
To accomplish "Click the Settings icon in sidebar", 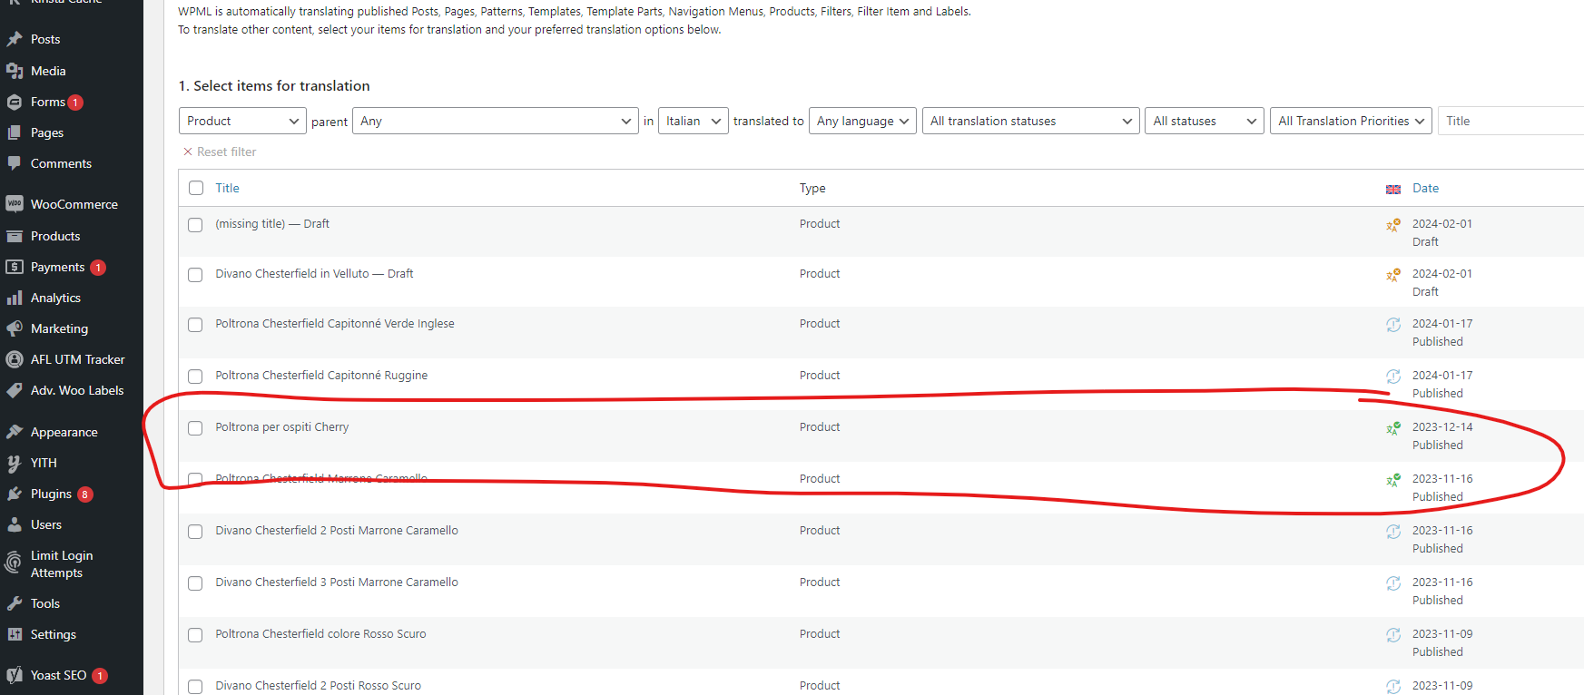I will click(15, 634).
